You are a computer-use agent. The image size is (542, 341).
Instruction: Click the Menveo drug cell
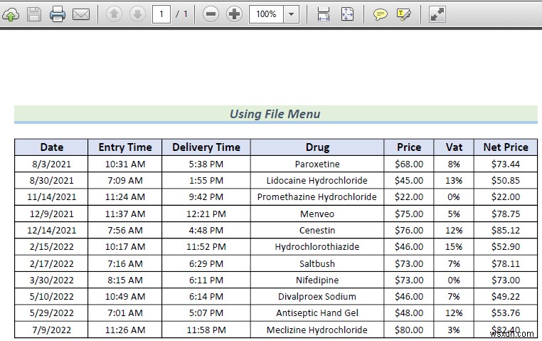pyautogui.click(x=317, y=214)
